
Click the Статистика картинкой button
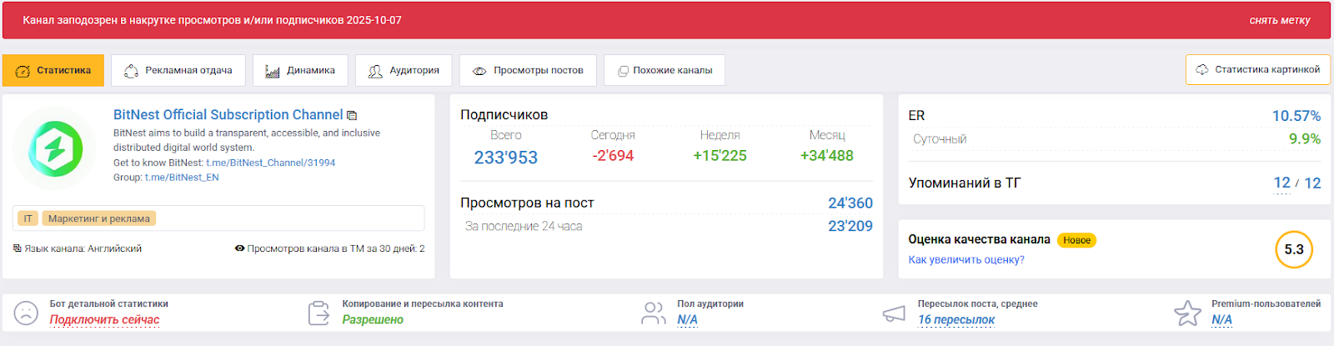[x=1258, y=70]
